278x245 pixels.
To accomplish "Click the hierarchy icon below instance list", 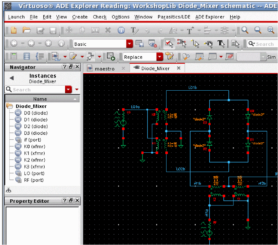I will click(x=9, y=190).
